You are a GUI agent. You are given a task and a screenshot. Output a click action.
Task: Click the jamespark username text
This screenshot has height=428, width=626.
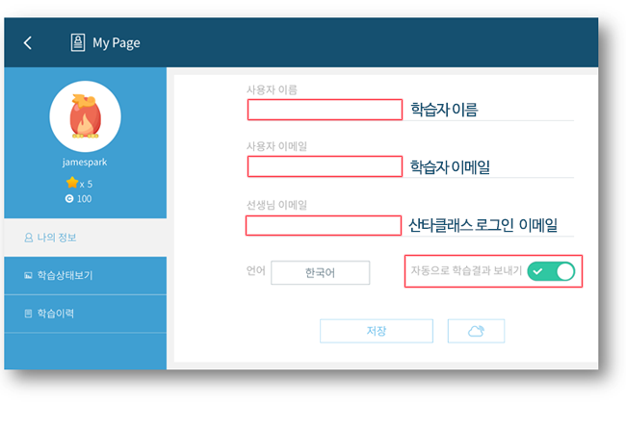pyautogui.click(x=85, y=163)
